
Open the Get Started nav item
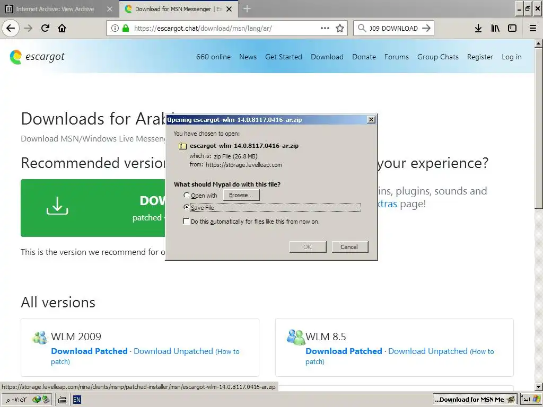[283, 57]
